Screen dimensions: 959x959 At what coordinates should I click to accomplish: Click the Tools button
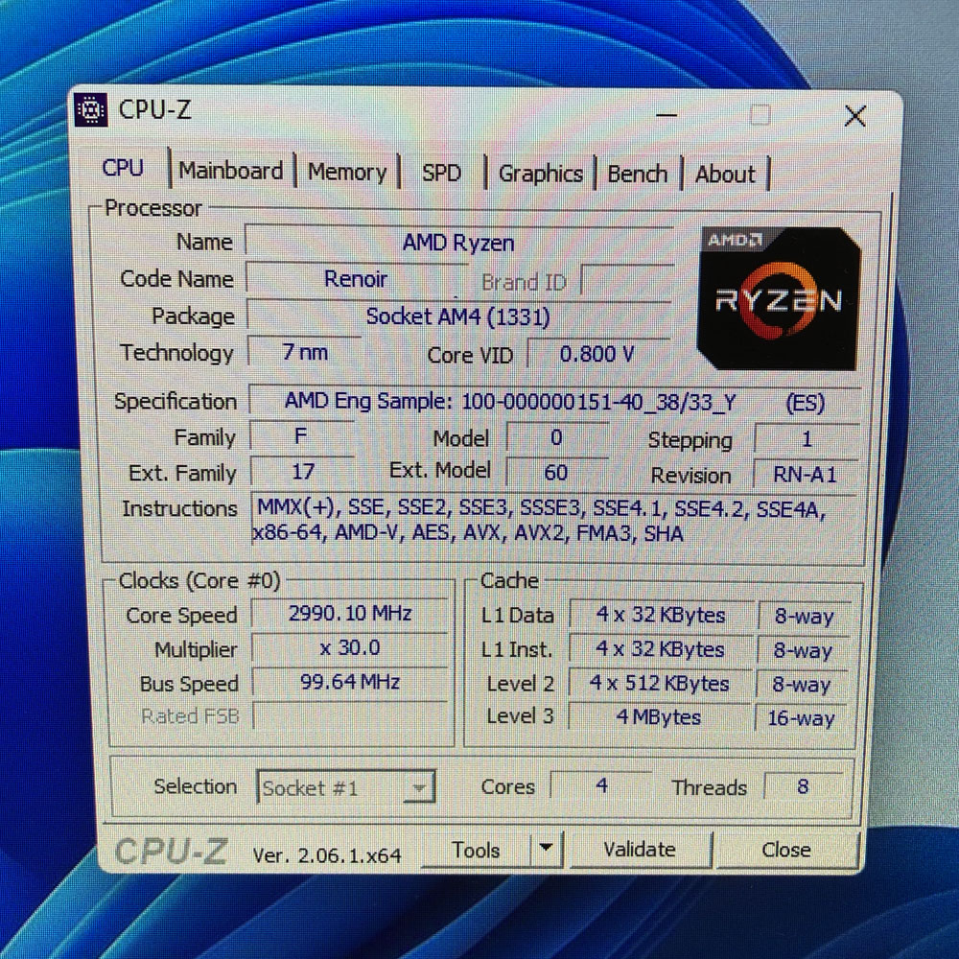(x=476, y=850)
